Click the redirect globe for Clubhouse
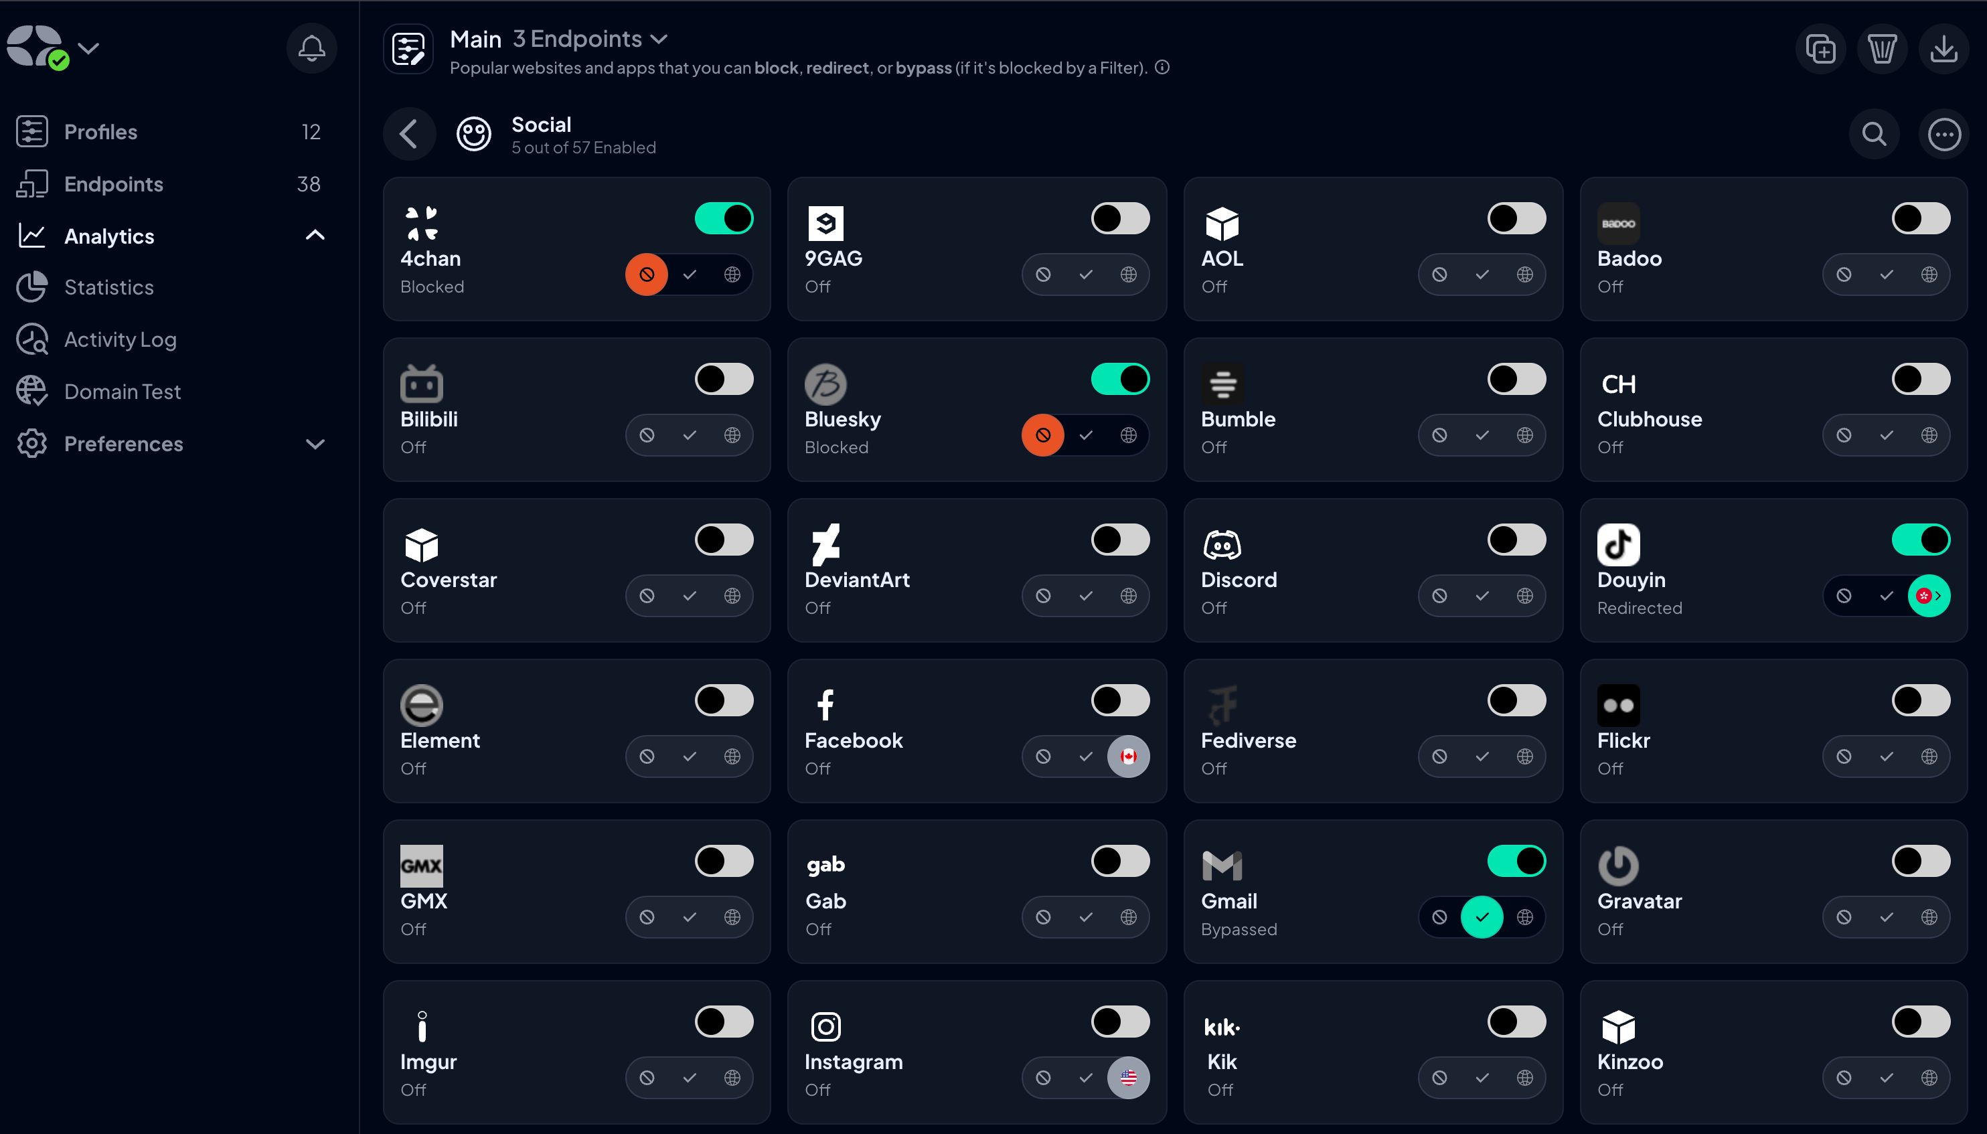 1929,434
